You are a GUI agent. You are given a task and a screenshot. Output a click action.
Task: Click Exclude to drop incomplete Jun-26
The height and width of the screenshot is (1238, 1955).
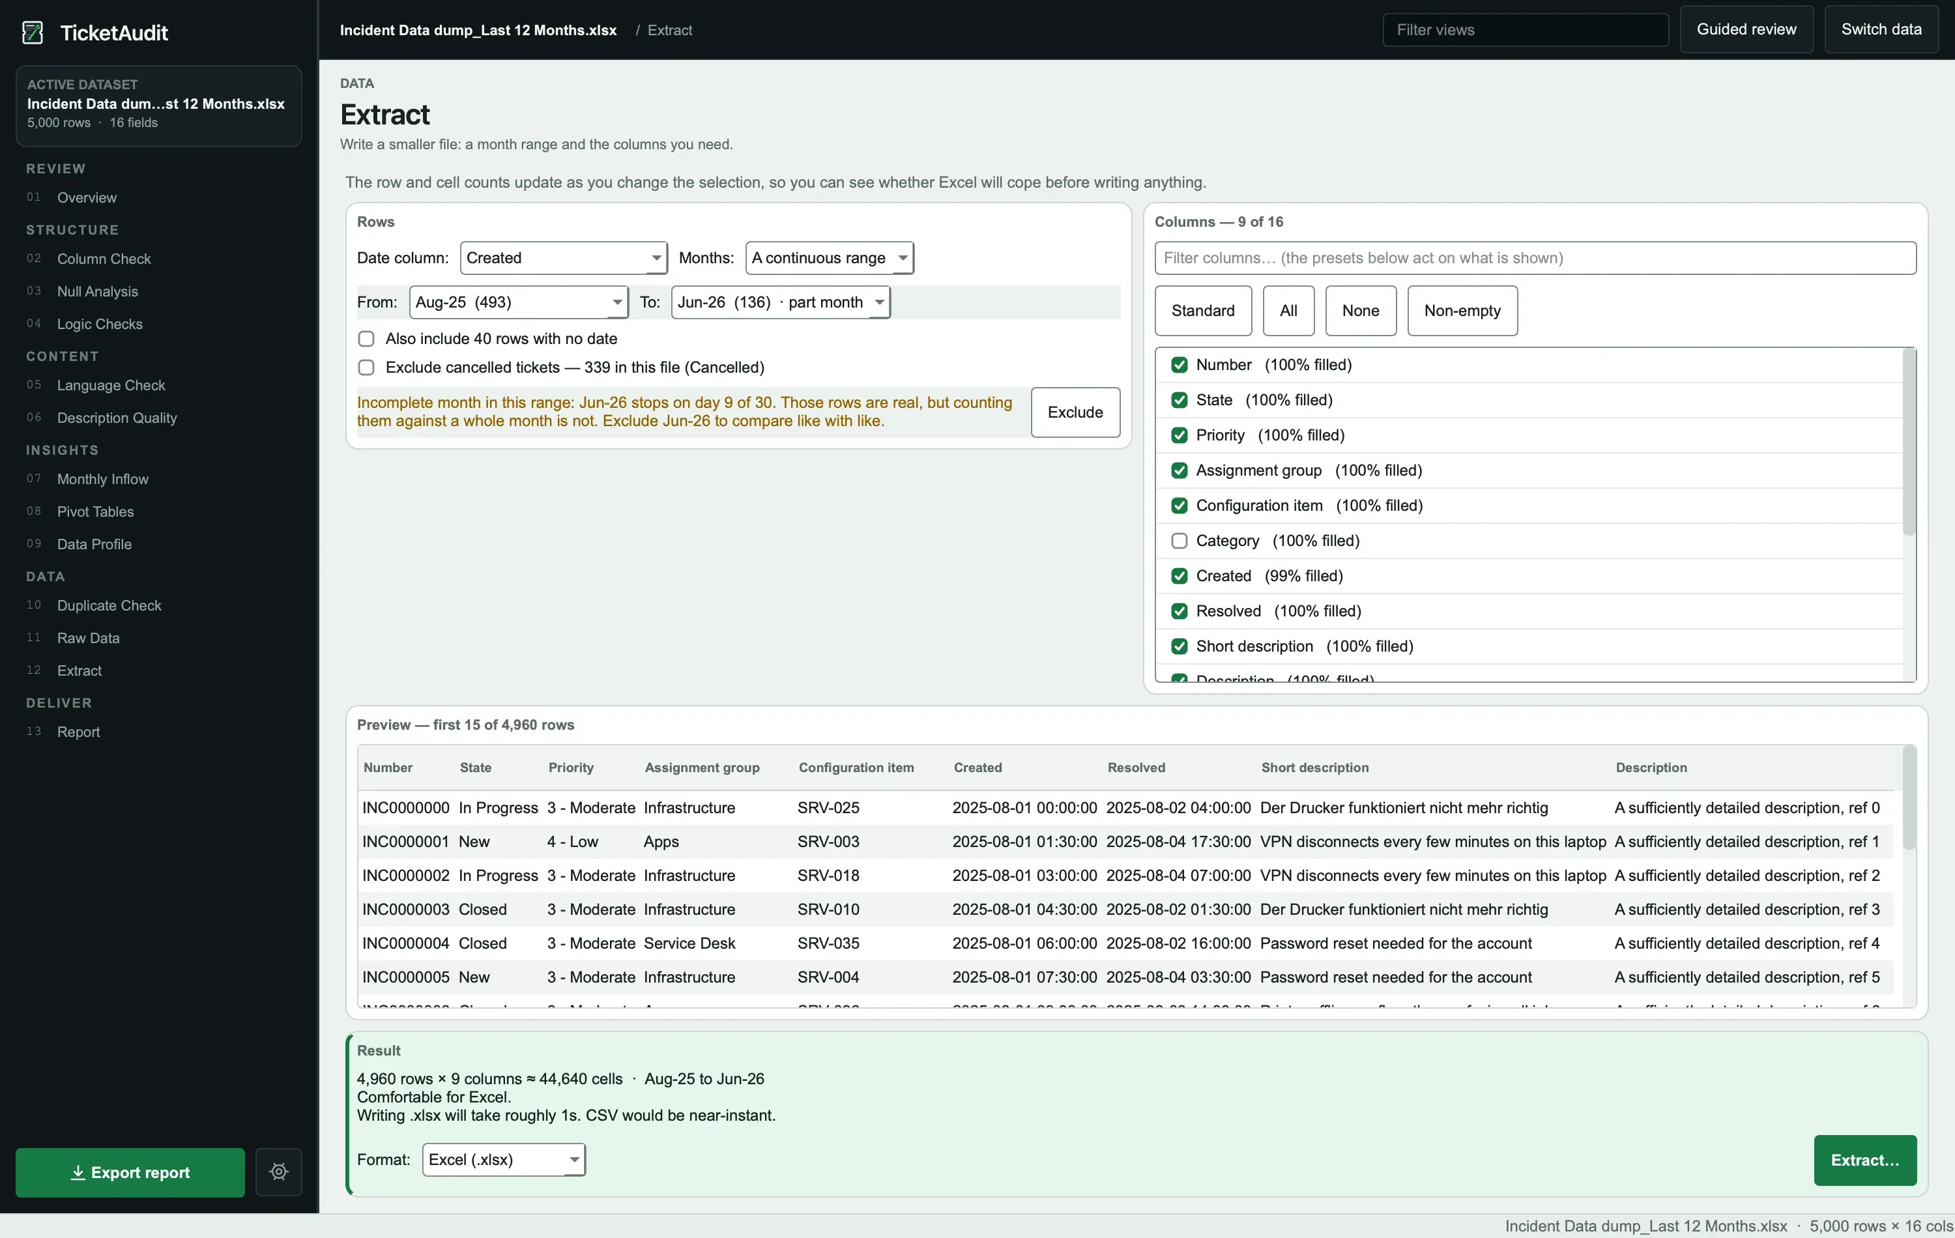[x=1075, y=412]
